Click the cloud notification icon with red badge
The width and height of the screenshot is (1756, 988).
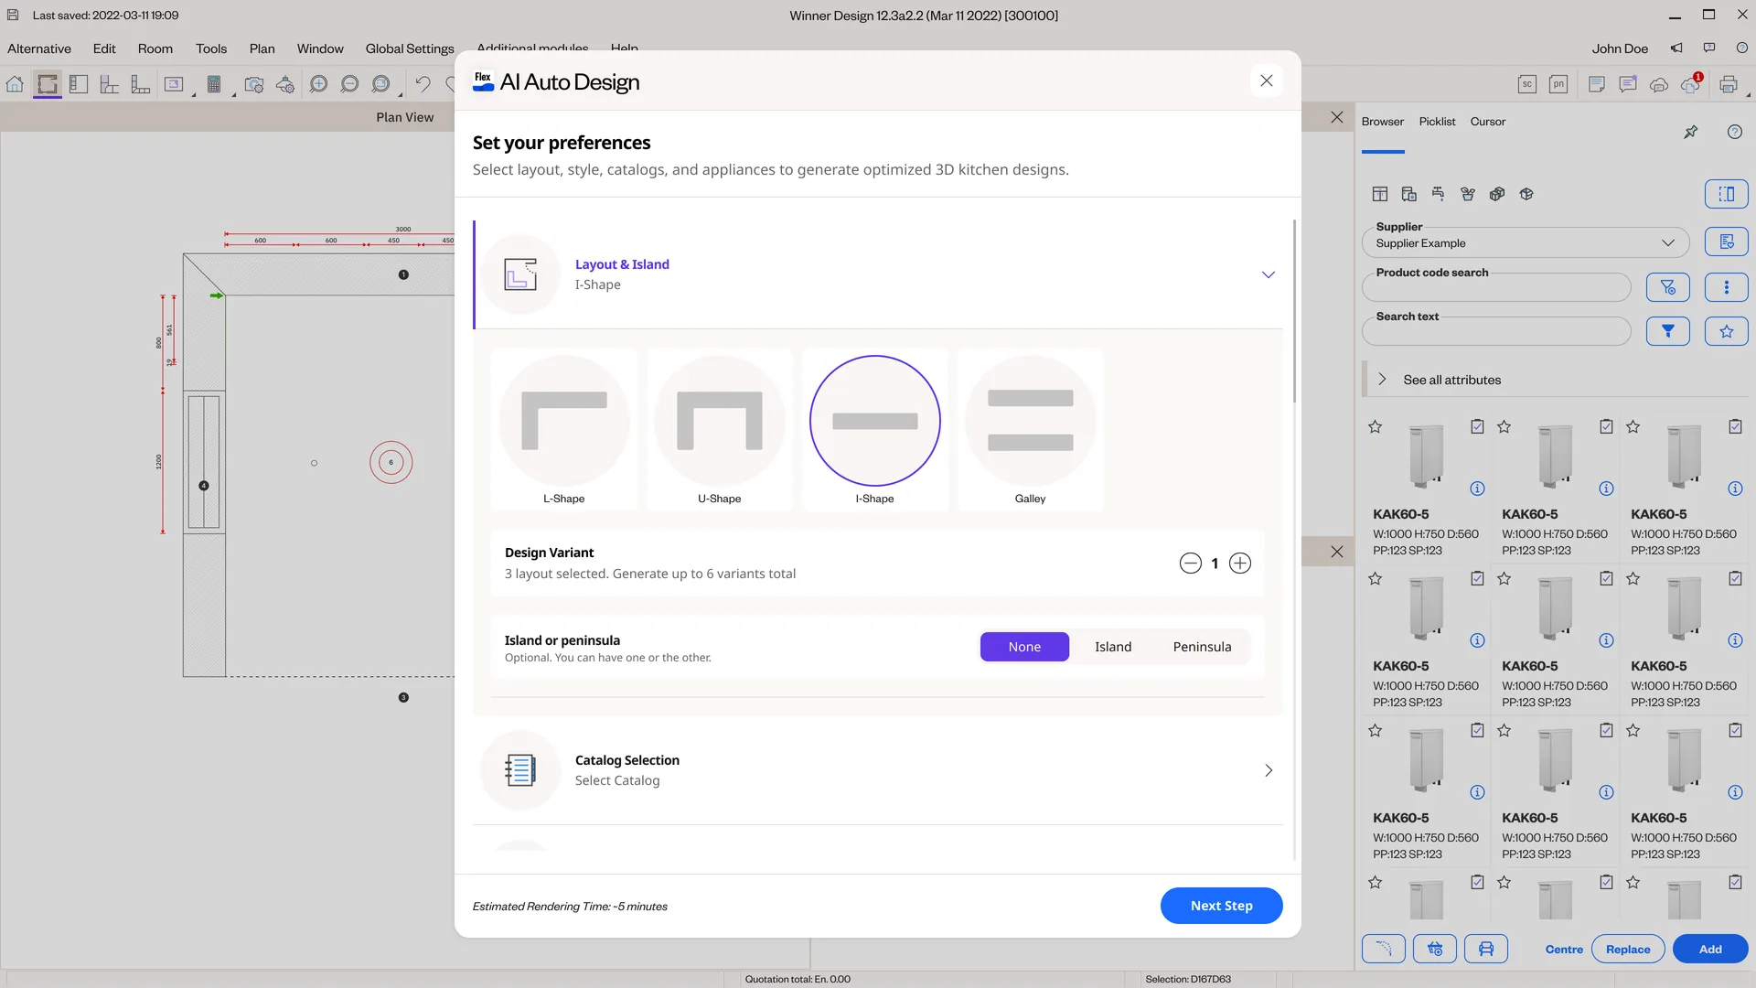click(1690, 84)
